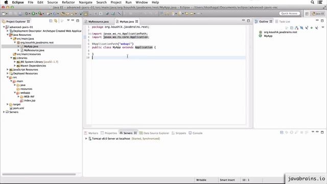Maximize the editor area
This screenshot has width=327, height=184.
pos(248,20)
